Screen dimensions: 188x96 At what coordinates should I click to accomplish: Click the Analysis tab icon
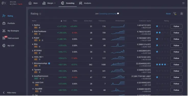click(81, 3)
